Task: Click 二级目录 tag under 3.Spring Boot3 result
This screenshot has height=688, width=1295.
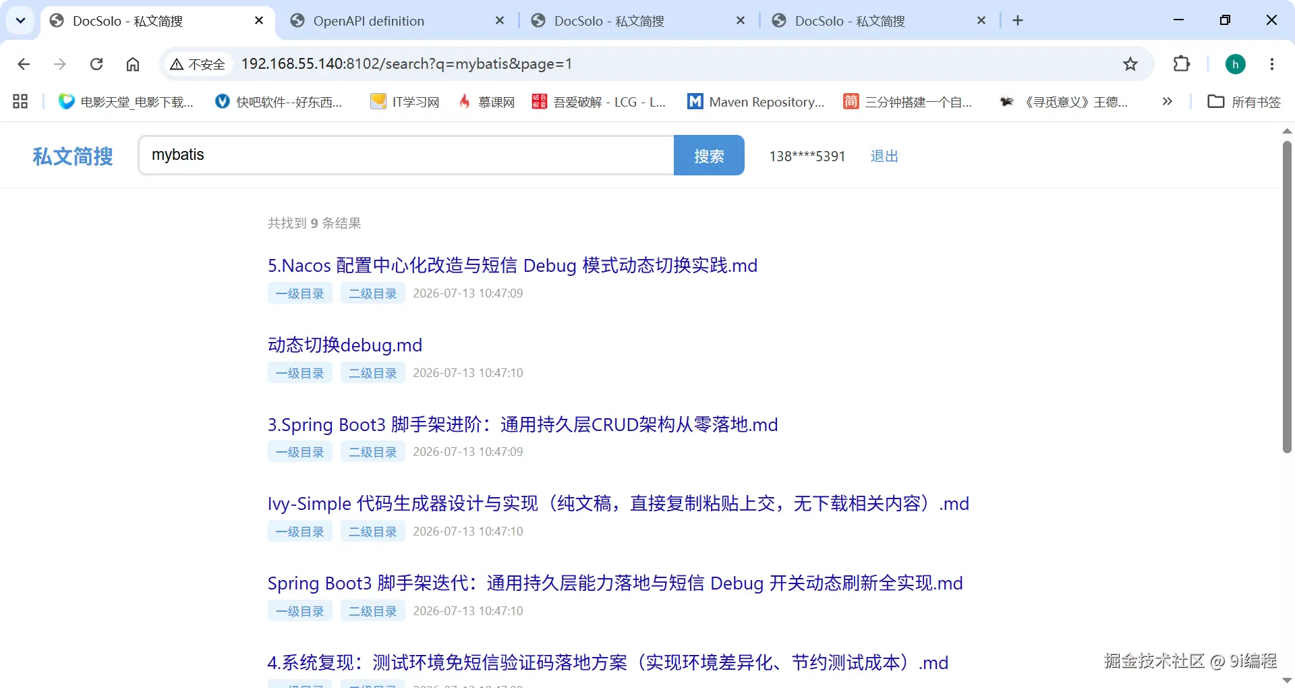Action: 373,452
